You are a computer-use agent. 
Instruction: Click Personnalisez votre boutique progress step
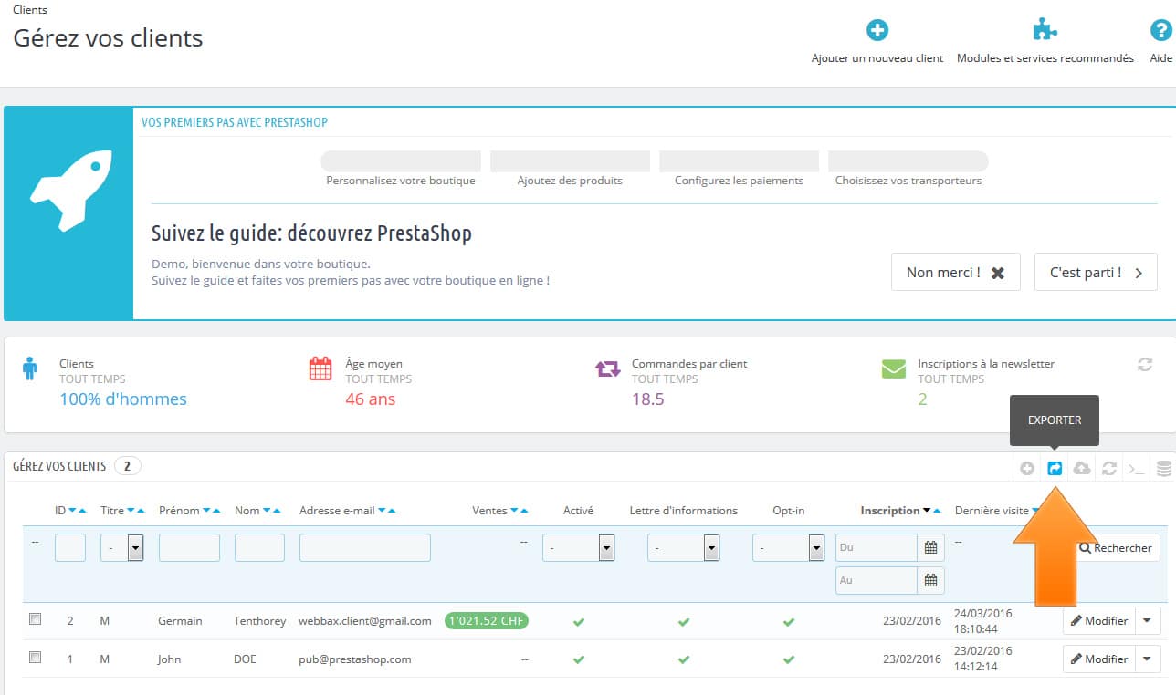(x=401, y=170)
